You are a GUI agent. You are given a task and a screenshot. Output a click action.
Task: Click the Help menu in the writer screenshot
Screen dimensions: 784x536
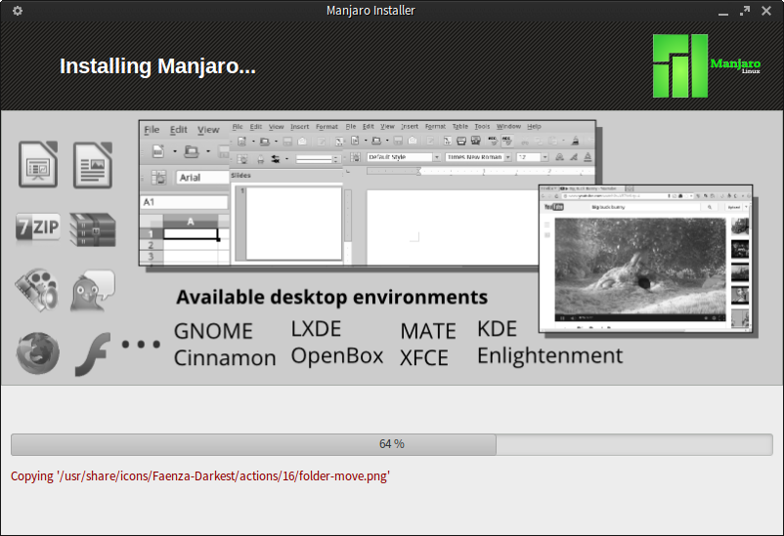pyautogui.click(x=534, y=126)
